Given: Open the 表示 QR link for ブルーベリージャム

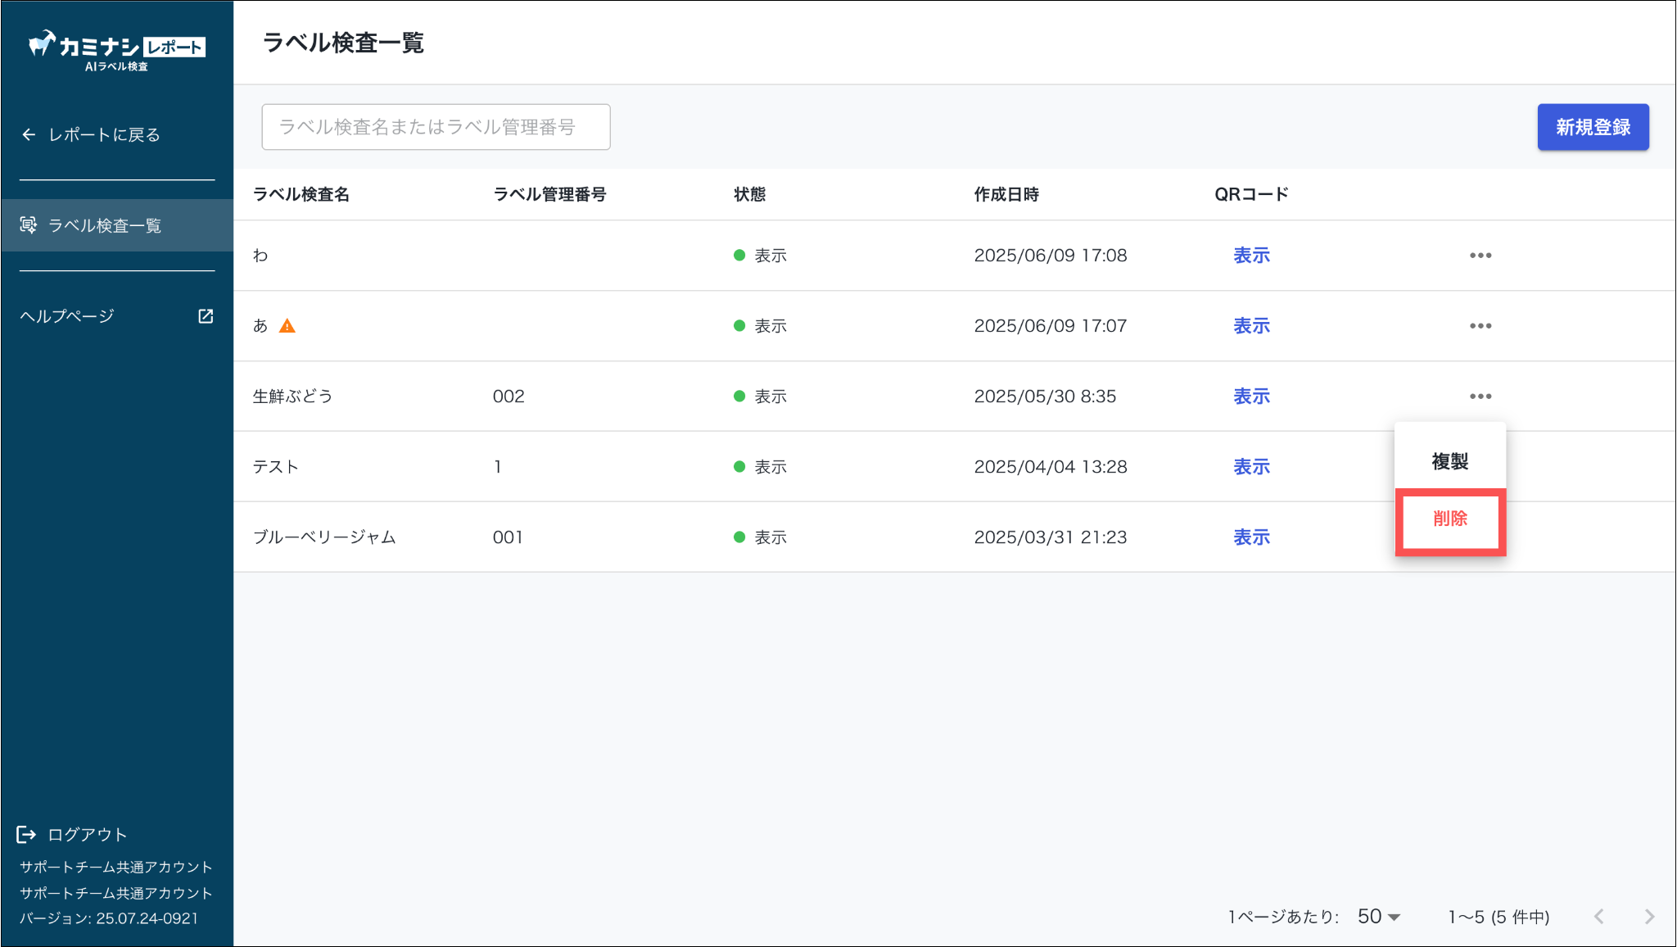Looking at the screenshot, I should 1251,537.
